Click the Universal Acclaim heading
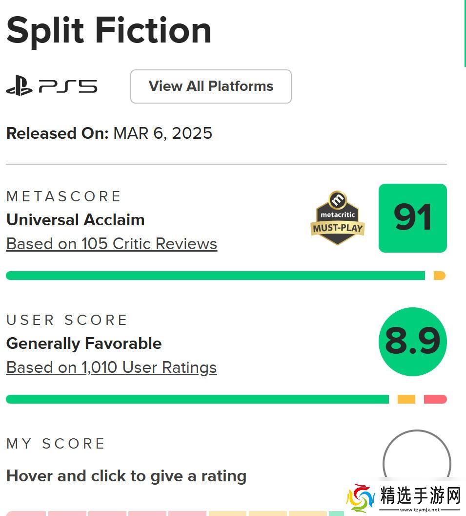The width and height of the screenshot is (466, 516). tap(75, 220)
